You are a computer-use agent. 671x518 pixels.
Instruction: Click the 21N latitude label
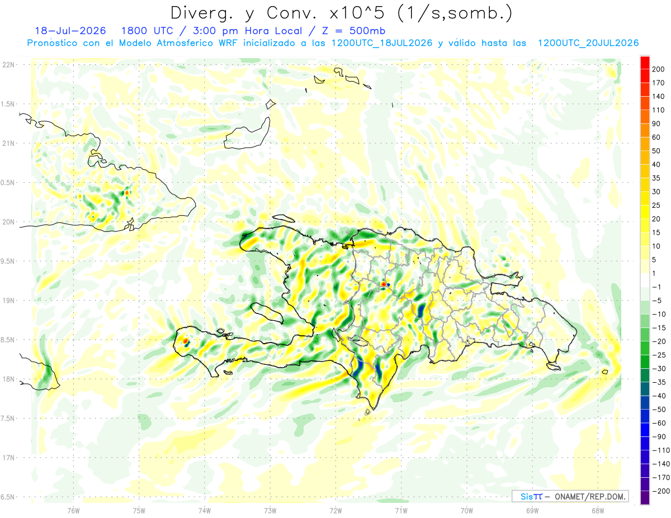pos(8,144)
